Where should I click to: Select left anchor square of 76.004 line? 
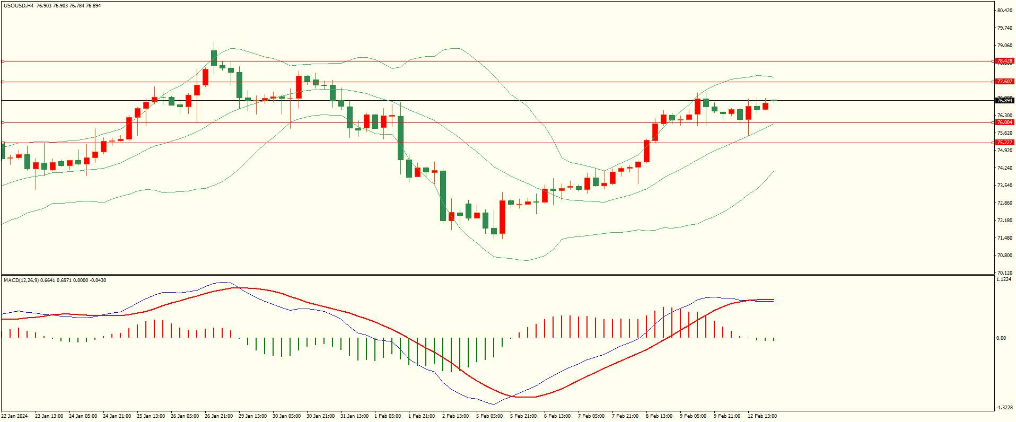click(x=3, y=123)
